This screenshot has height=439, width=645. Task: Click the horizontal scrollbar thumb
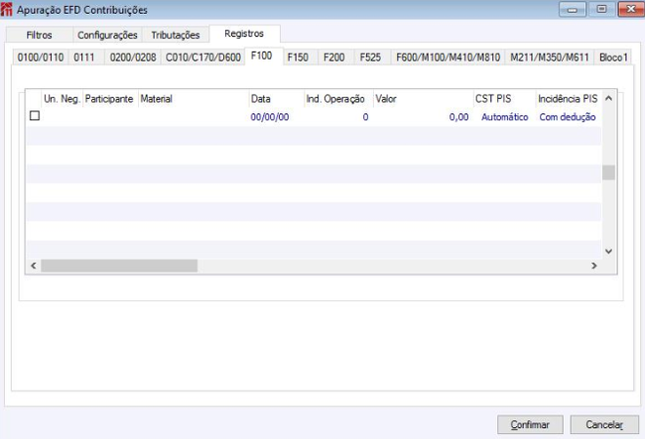click(x=119, y=266)
